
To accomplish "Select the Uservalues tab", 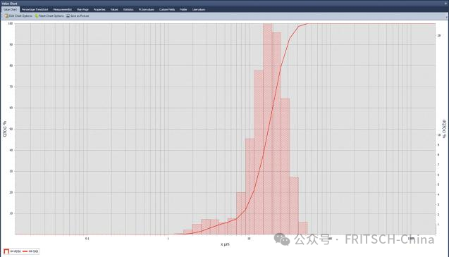I will pyautogui.click(x=199, y=9).
